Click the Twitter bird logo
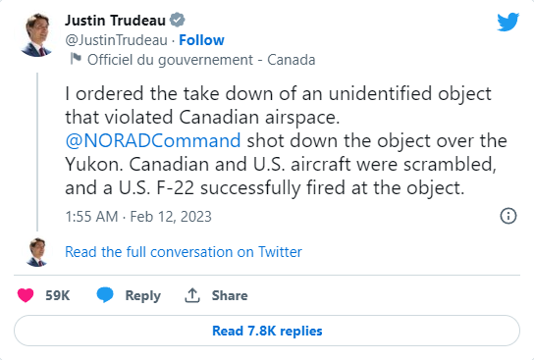534x360 pixels. tap(507, 23)
